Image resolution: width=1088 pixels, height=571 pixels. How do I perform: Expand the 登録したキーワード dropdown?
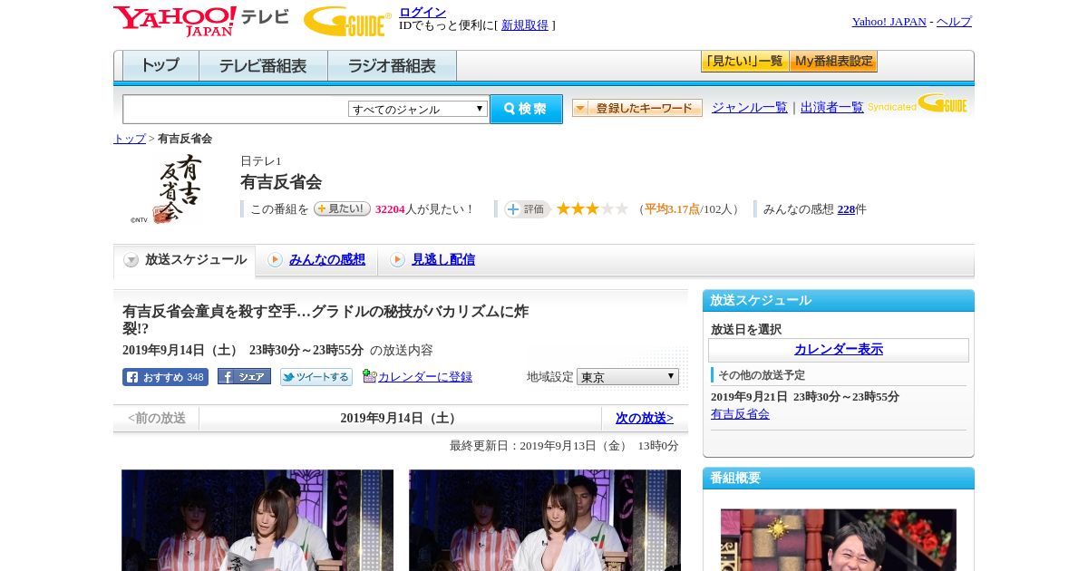(x=637, y=108)
